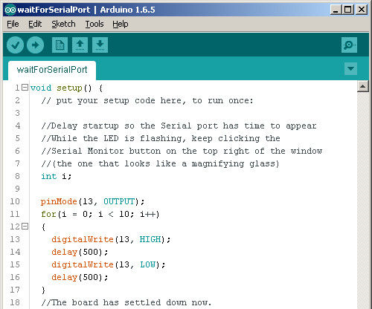Open the tab options dropdown arrow

coord(350,68)
